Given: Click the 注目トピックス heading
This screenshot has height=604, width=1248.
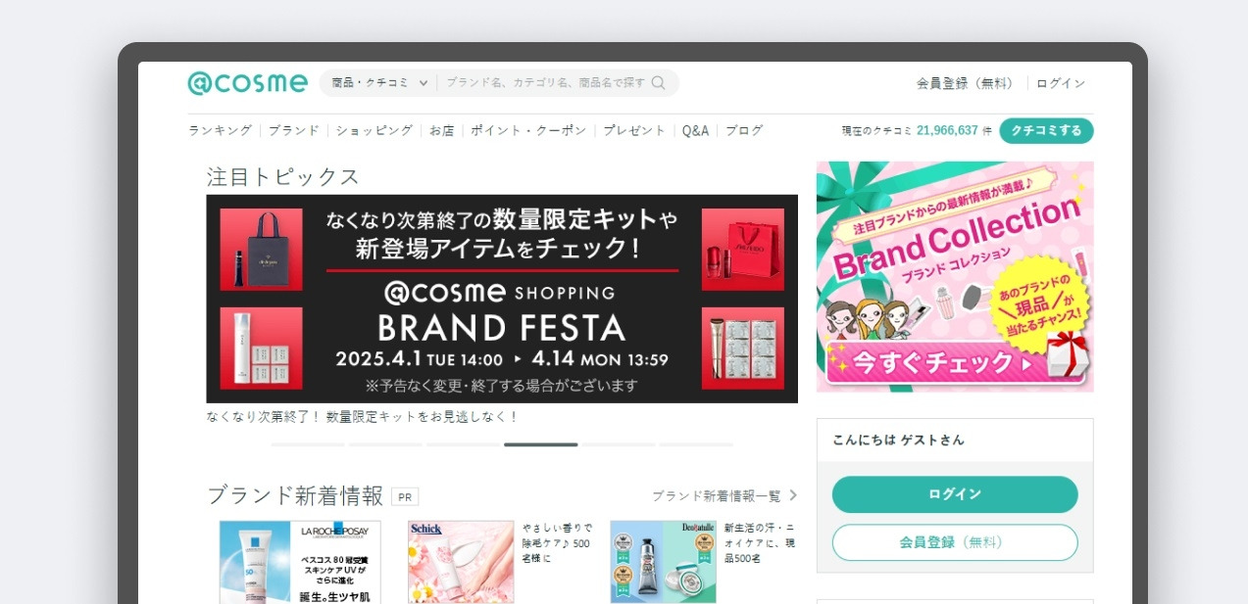Looking at the screenshot, I should (283, 176).
